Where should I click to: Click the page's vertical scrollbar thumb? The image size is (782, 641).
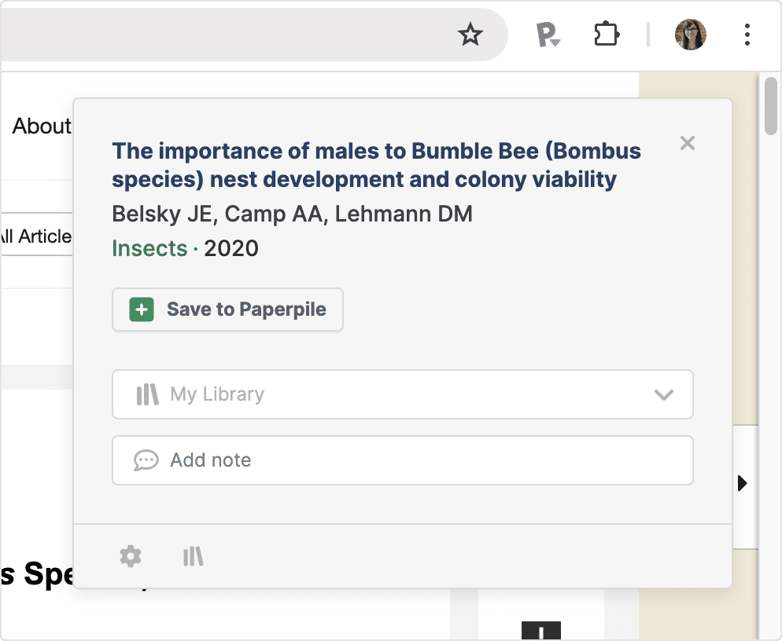pos(771,106)
